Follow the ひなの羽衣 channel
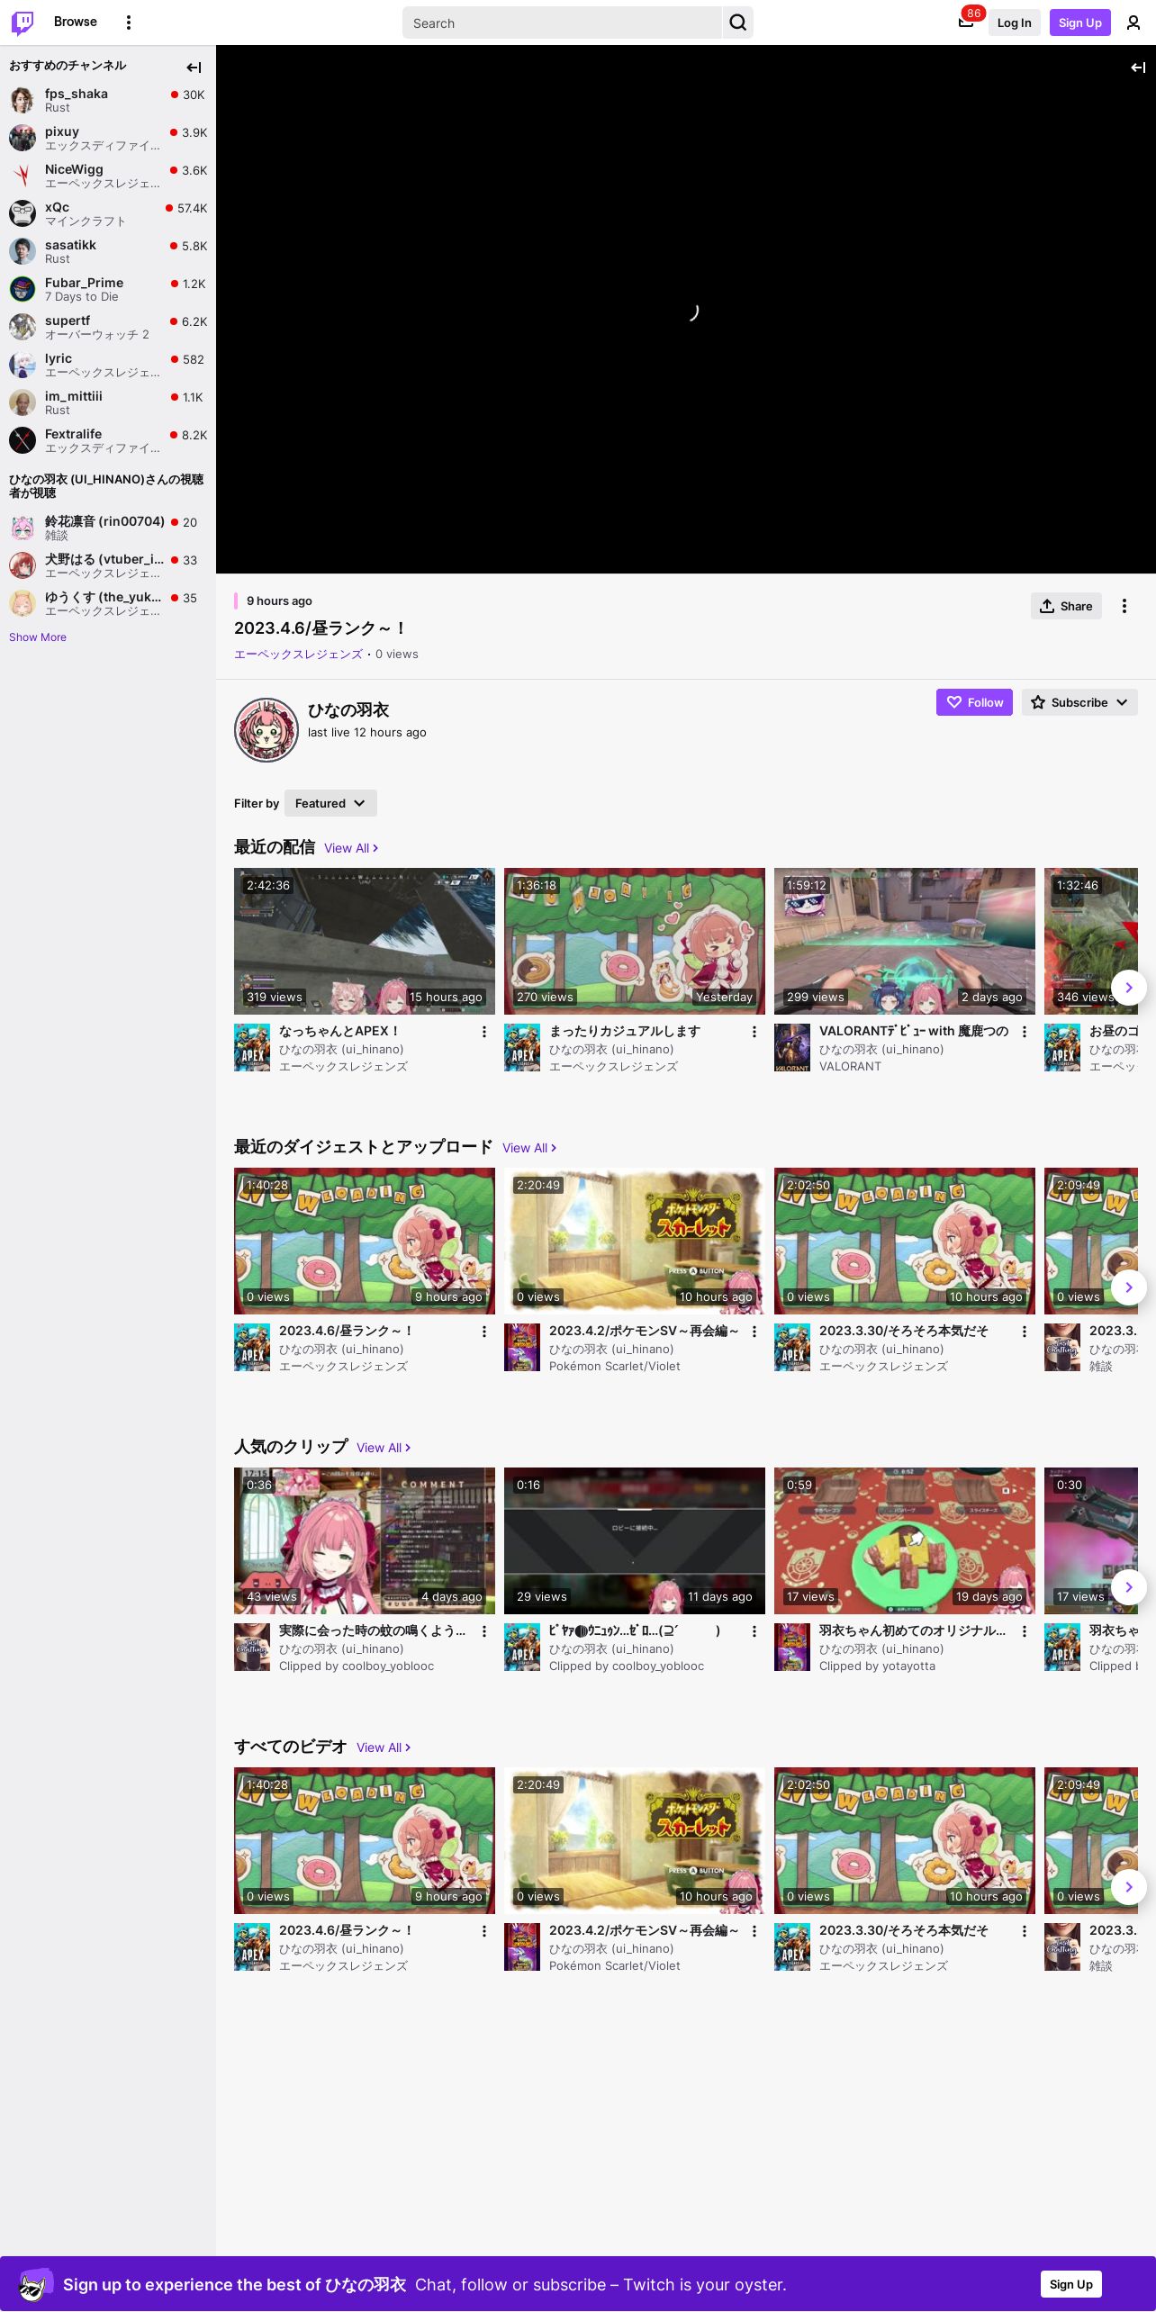Screen dimensions: 1156x2312 (974, 702)
